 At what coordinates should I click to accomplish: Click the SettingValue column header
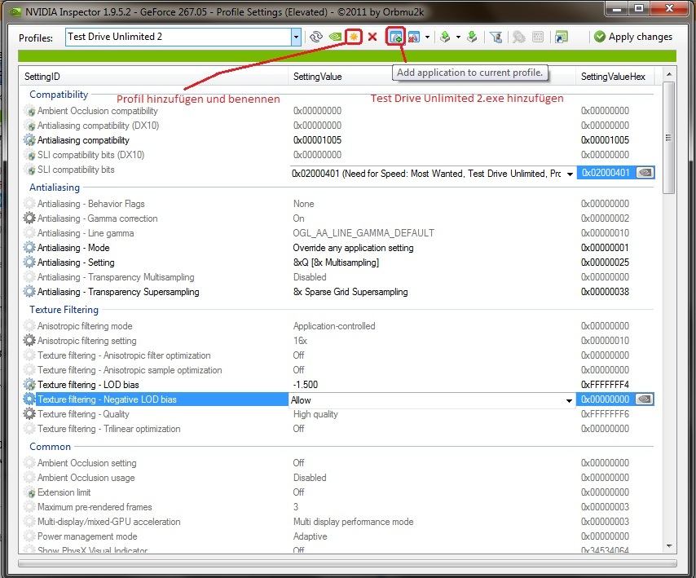pos(432,77)
